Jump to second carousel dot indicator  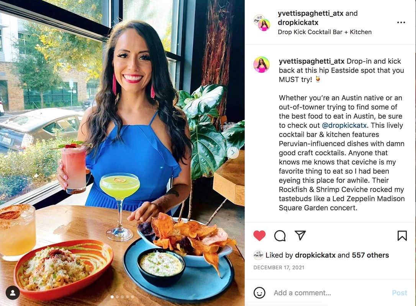pyautogui.click(x=117, y=297)
